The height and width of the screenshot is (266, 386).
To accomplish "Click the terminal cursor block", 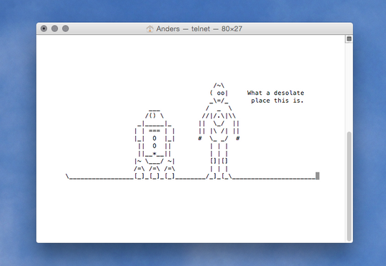I will 317,176.
